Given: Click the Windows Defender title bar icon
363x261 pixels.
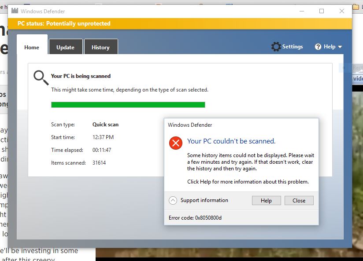Looking at the screenshot, I should pos(15,11).
